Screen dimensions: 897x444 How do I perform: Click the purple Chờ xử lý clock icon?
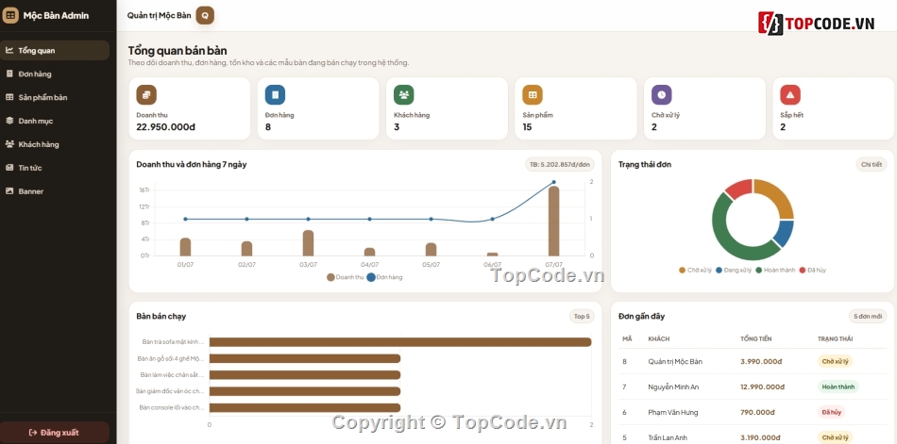pyautogui.click(x=662, y=95)
